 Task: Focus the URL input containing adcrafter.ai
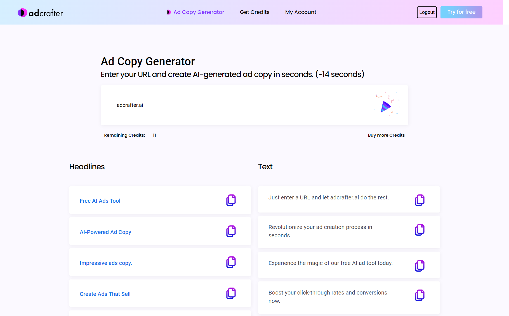224,105
